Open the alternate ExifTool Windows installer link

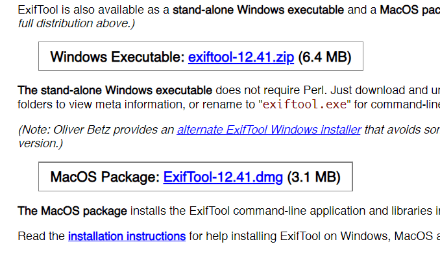269,130
